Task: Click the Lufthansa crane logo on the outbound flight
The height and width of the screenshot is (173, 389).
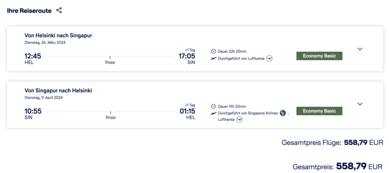Action: tap(269, 58)
